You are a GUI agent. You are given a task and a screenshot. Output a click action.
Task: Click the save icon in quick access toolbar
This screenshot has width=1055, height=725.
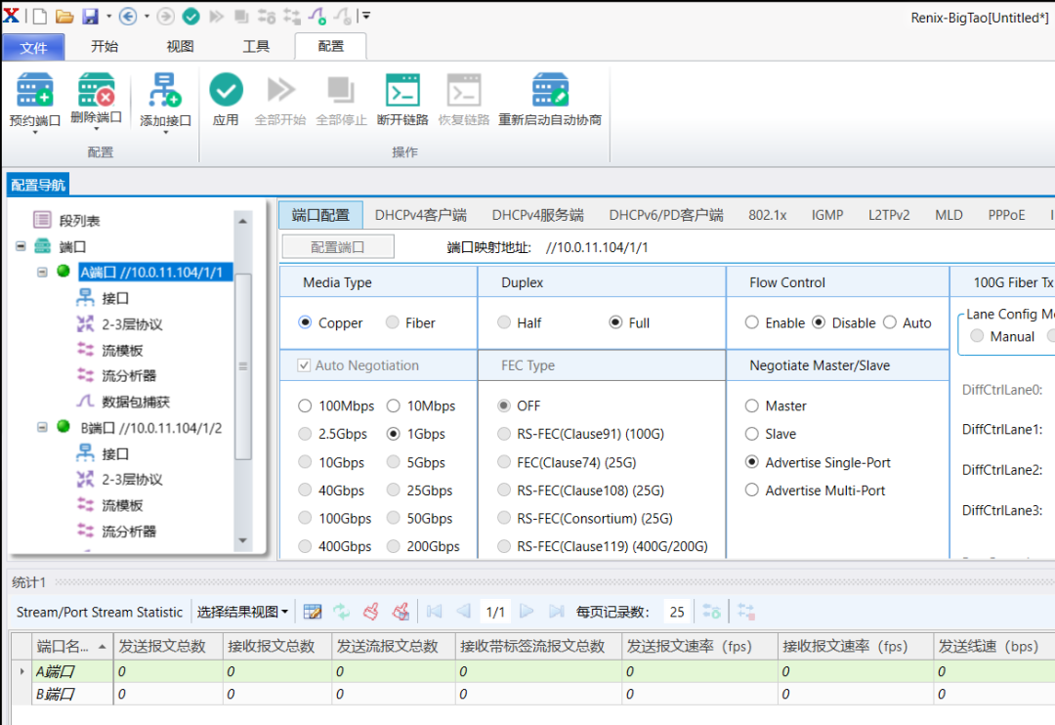coord(90,17)
